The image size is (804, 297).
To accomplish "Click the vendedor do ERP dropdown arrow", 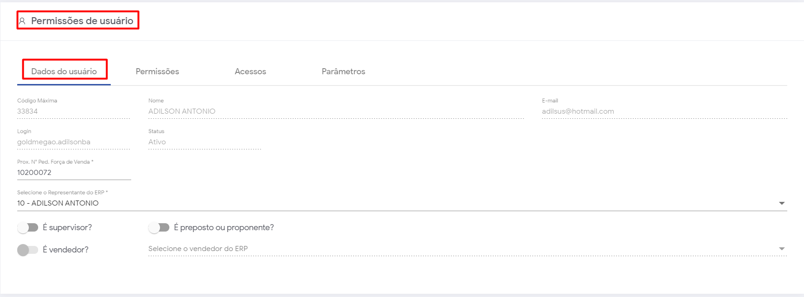I will coord(782,249).
